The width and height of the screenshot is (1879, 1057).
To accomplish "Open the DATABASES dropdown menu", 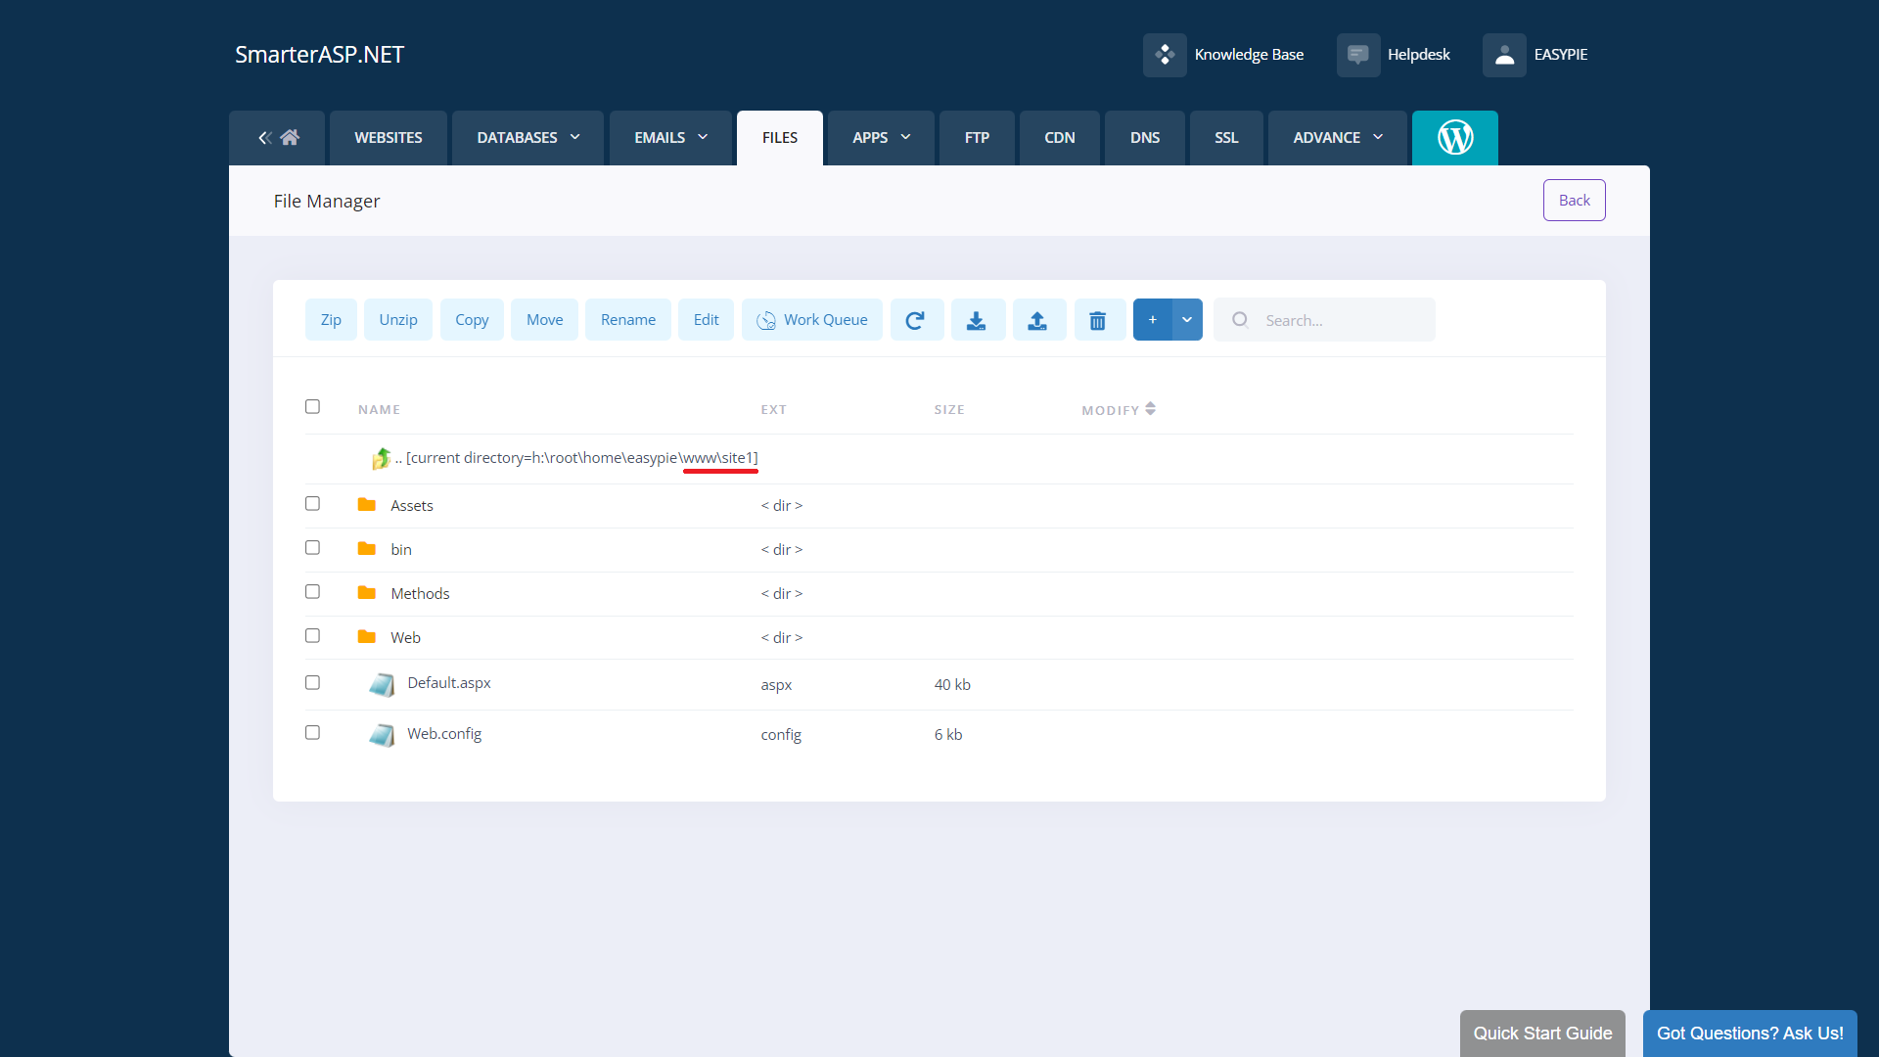I will click(x=527, y=137).
